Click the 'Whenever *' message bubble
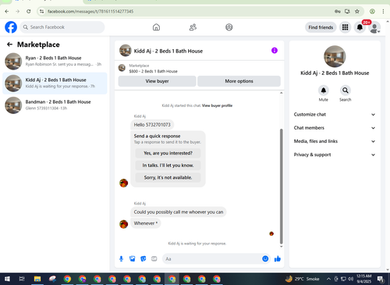Screen dimensions: 390x285 tap(146, 223)
